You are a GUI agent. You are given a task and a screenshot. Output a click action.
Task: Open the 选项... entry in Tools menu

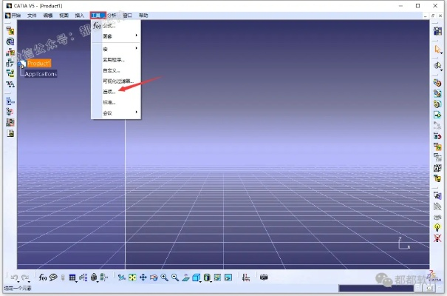click(109, 92)
